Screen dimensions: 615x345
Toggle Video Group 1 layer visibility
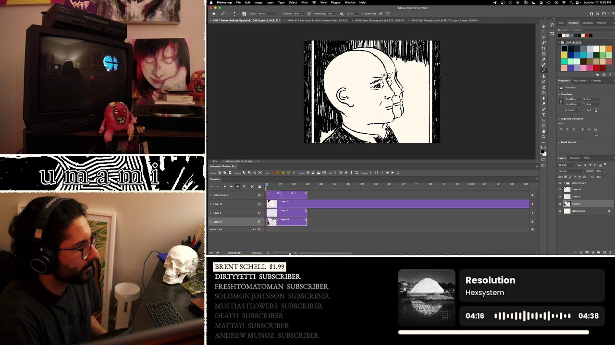(x=560, y=183)
